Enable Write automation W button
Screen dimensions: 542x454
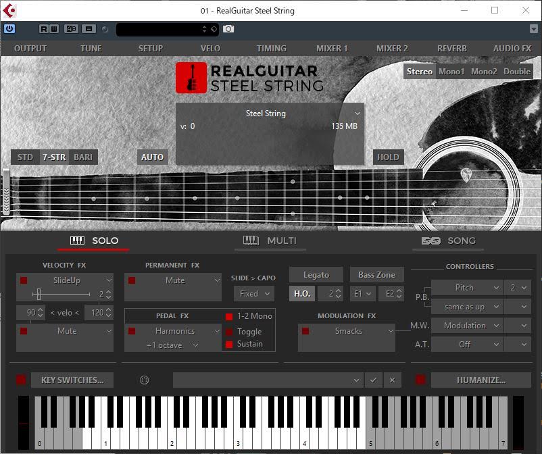53,29
